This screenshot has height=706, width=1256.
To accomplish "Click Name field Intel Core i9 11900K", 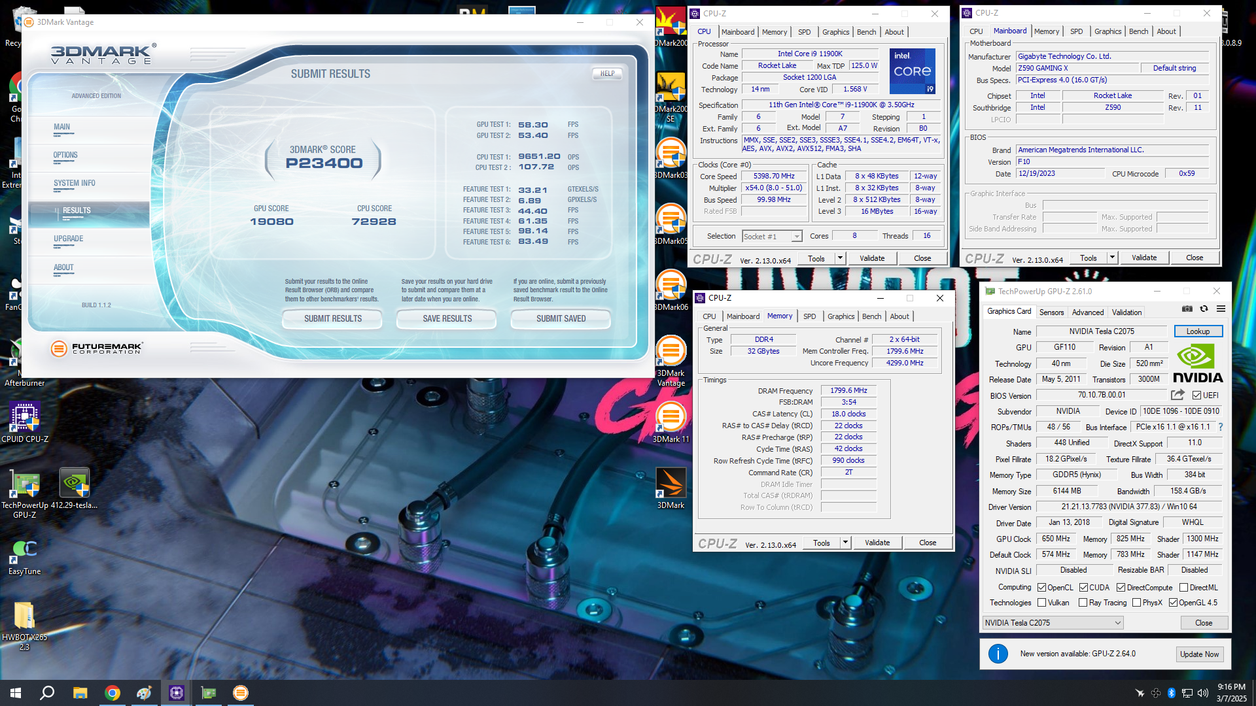I will (810, 54).
